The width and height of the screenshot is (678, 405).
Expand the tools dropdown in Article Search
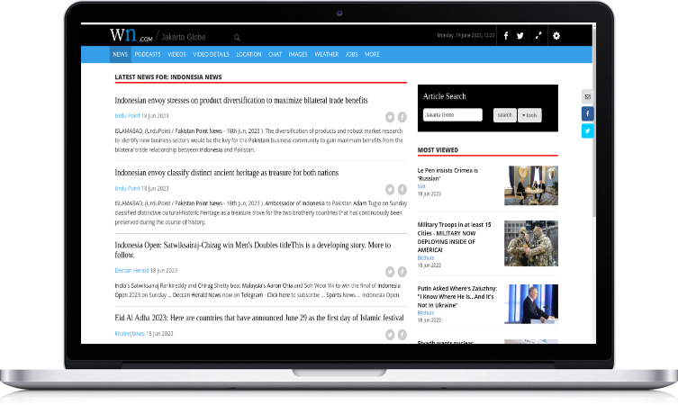coord(529,115)
